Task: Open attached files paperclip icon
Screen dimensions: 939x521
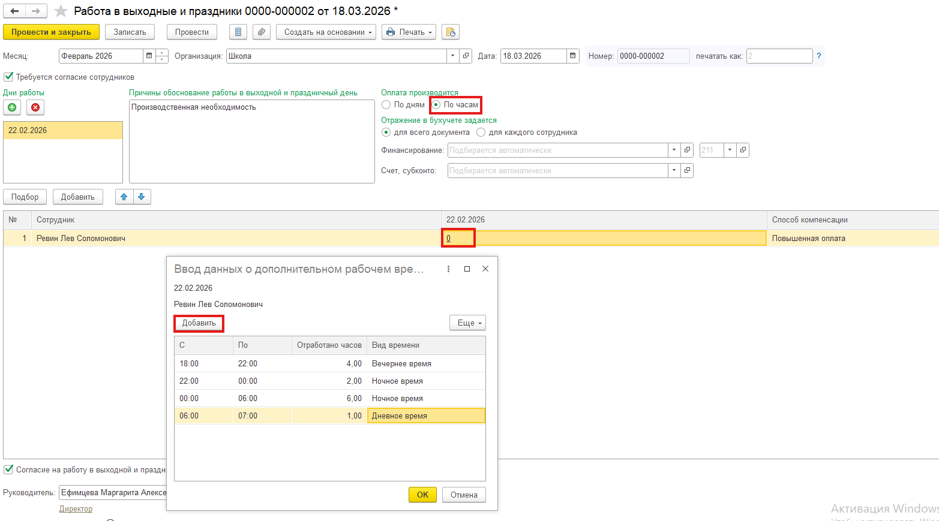Action: 261,32
